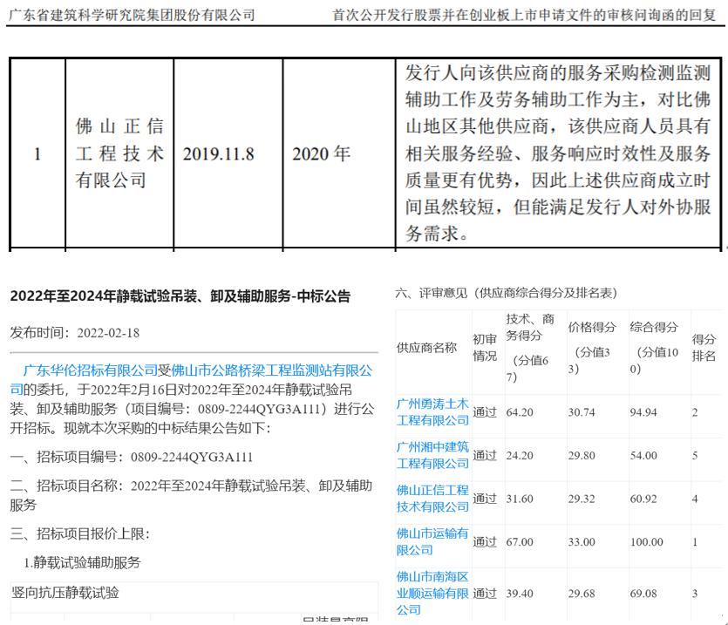This screenshot has height=625, width=728.
Task: Click the 得分排名 column header
Action: point(704,347)
